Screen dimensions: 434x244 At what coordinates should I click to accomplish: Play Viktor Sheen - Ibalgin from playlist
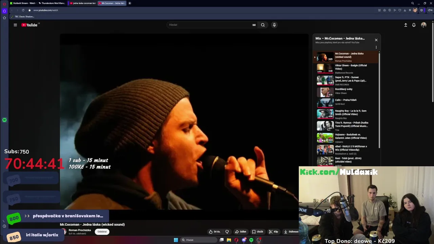(346, 69)
